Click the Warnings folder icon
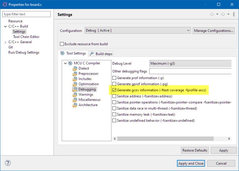239x171 pixels. coord(75,95)
